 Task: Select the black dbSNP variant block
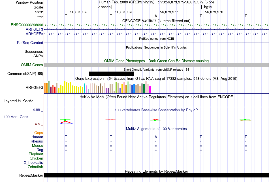click(112, 74)
